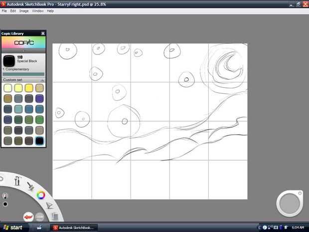Click the Autodesk SketchBook taskbar button

click(74, 228)
